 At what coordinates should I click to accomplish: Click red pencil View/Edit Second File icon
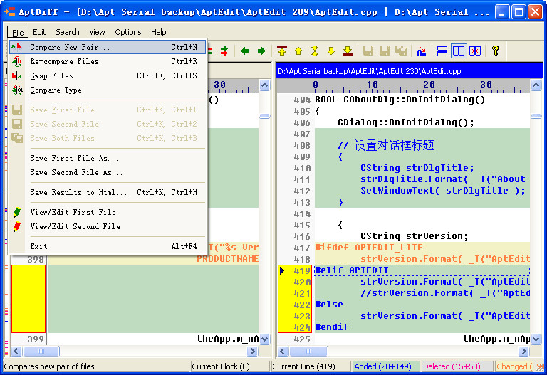(17, 226)
